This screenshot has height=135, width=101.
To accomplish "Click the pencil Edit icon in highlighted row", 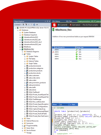I will coord(77,50).
